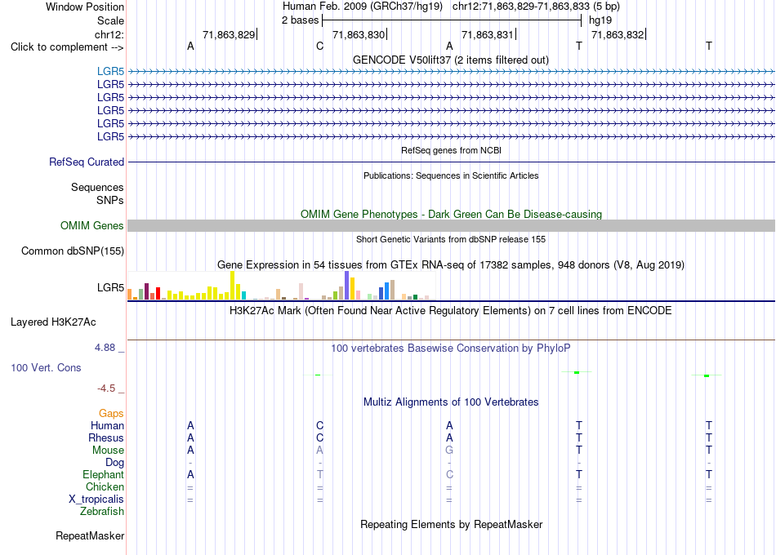Image resolution: width=776 pixels, height=555 pixels.
Task: Click the chr12:71,863,829-71,863,833 (5 bp) position text
Action: click(536, 7)
